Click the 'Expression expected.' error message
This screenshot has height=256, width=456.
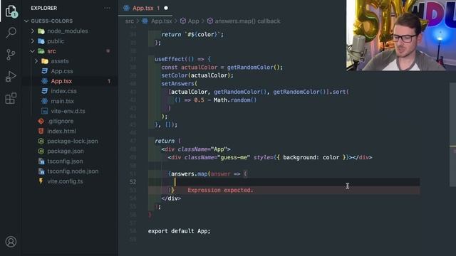click(220, 190)
